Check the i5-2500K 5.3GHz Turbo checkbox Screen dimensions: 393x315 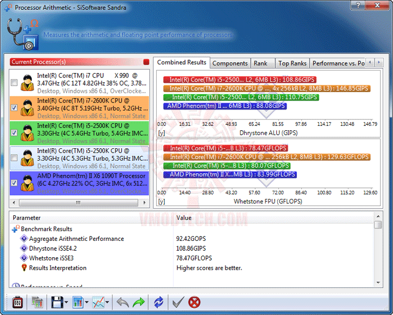coord(14,157)
